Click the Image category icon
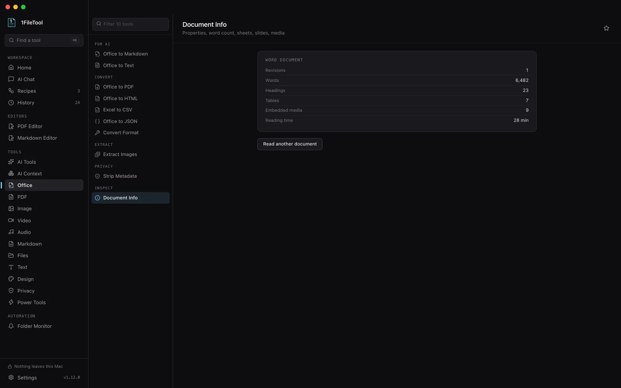621x388 pixels. pos(11,208)
